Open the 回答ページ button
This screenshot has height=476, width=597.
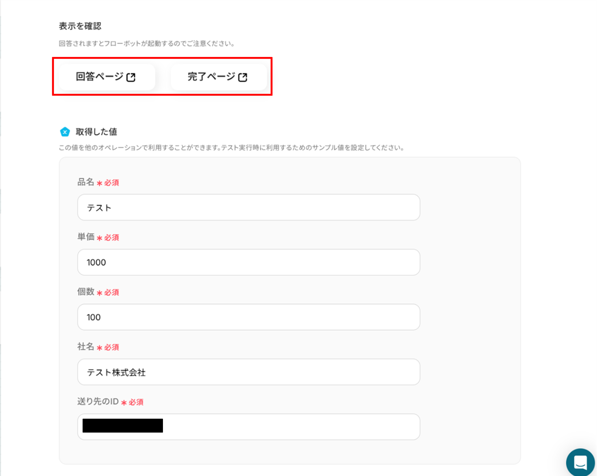(106, 77)
